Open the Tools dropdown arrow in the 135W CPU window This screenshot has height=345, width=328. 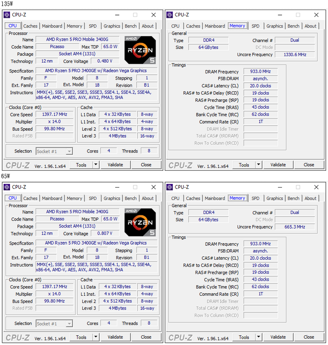[x=96, y=165]
